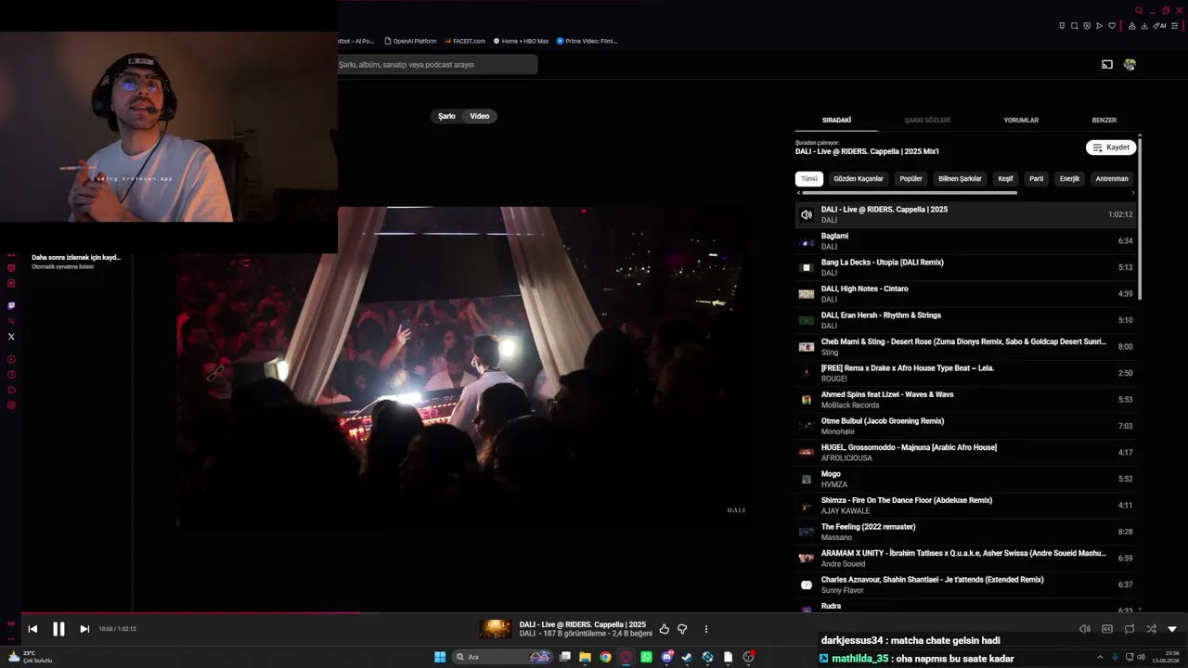The height and width of the screenshot is (668, 1188).
Task: Select the Parti filter chip
Action: pyautogui.click(x=1037, y=179)
